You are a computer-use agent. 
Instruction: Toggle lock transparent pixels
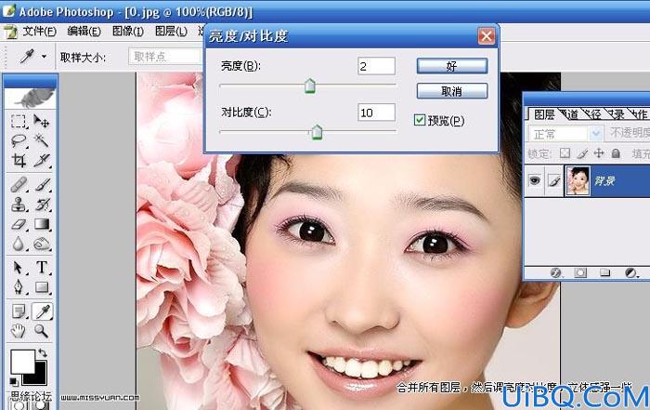[x=565, y=153]
